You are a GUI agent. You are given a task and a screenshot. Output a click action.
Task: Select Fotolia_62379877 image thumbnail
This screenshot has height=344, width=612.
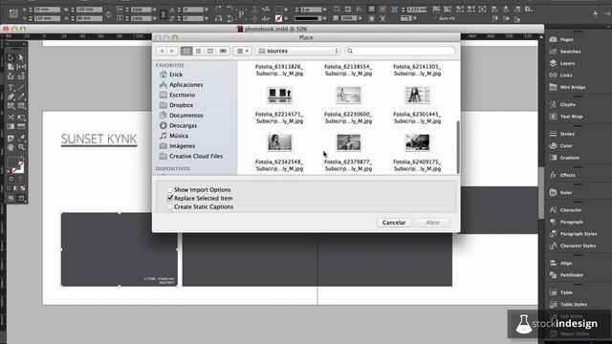[348, 142]
